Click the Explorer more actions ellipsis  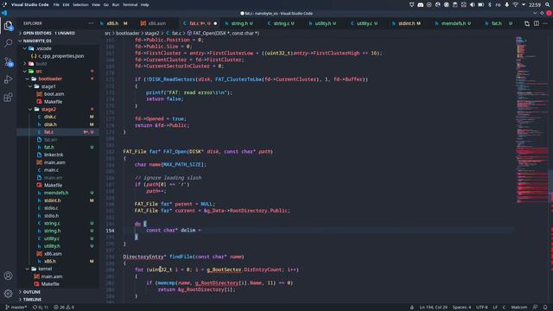(91, 23)
